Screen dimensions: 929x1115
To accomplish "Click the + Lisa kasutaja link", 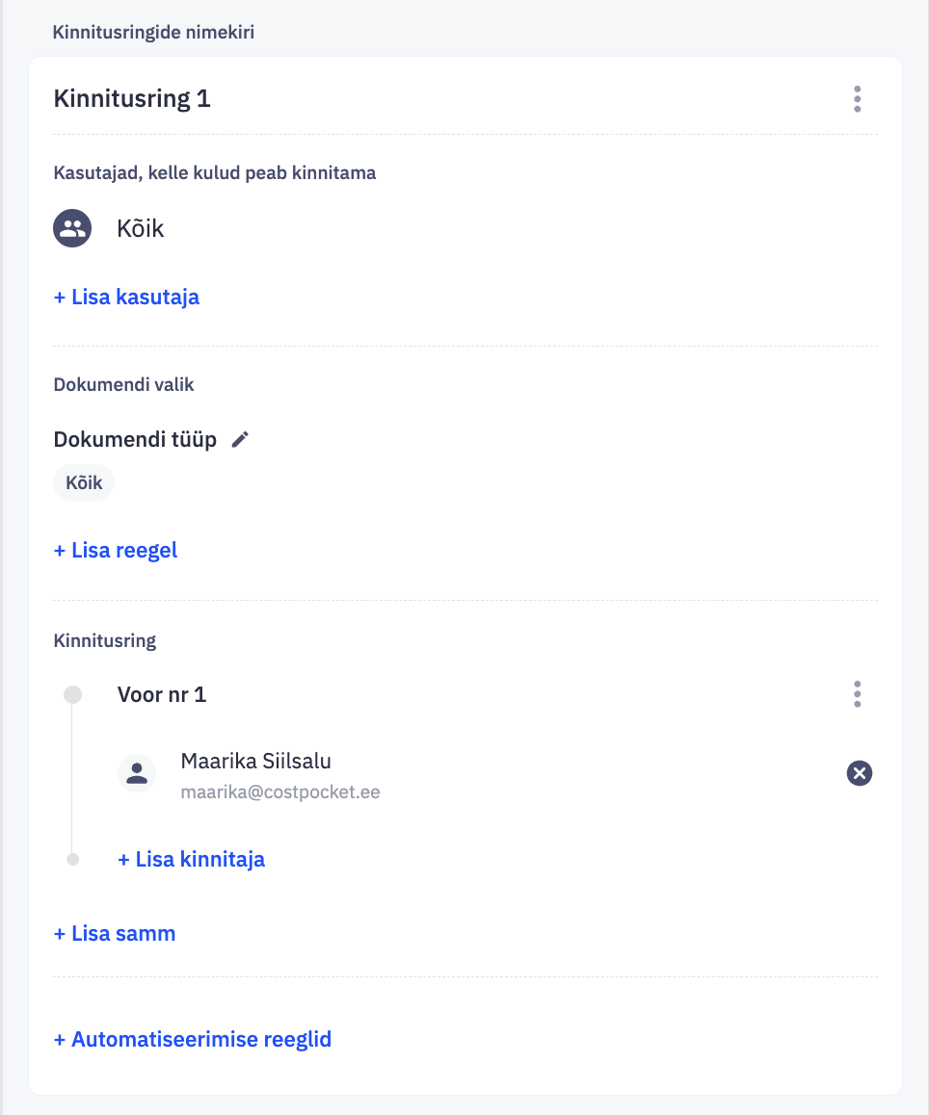I will 126,297.
